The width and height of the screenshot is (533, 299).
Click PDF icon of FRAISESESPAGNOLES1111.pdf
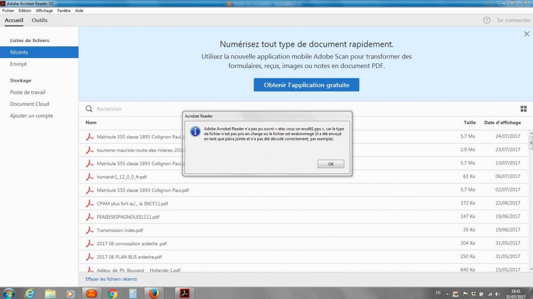[90, 217]
